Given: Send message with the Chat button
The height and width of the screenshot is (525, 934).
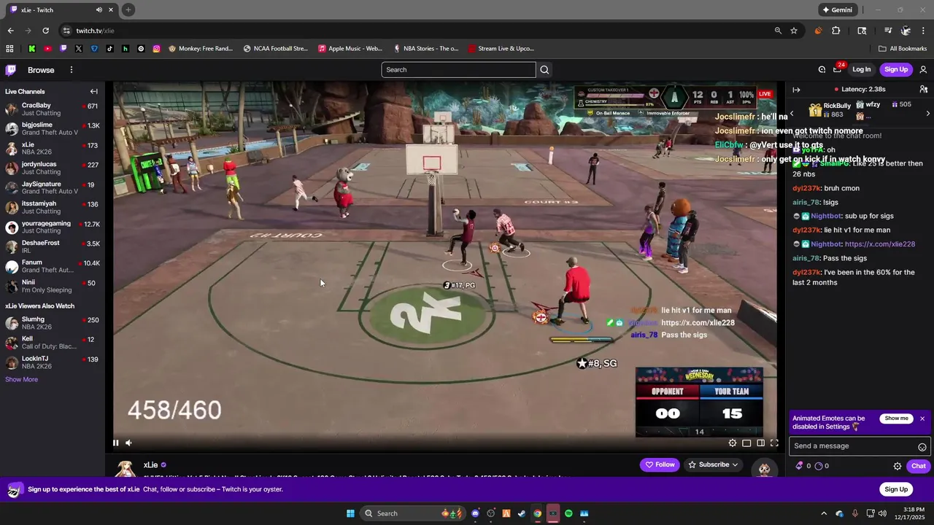Looking at the screenshot, I should [918, 466].
